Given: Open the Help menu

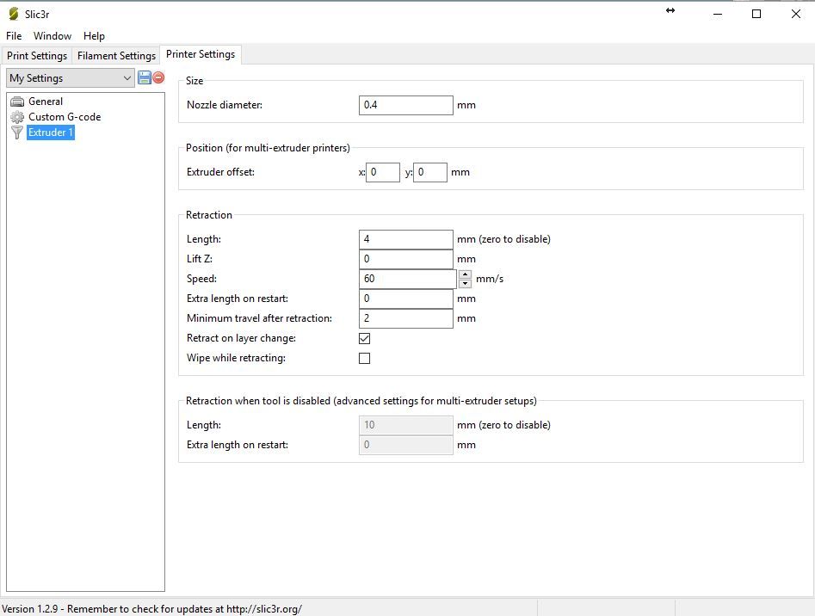Looking at the screenshot, I should (x=94, y=36).
